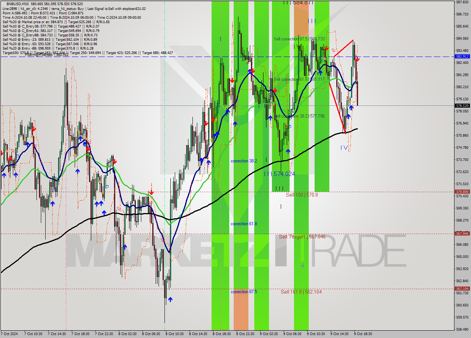Image resolution: width=471 pixels, height=338 pixels.
Task: Click the 'Sell correction 38.2 | 577.796' label
Action: 299,116
